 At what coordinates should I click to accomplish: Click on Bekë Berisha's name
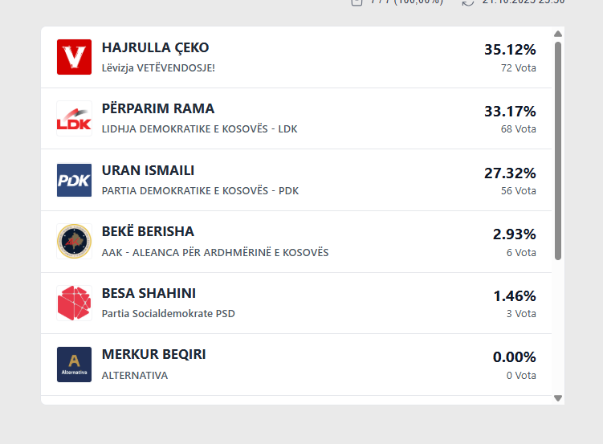coord(148,232)
